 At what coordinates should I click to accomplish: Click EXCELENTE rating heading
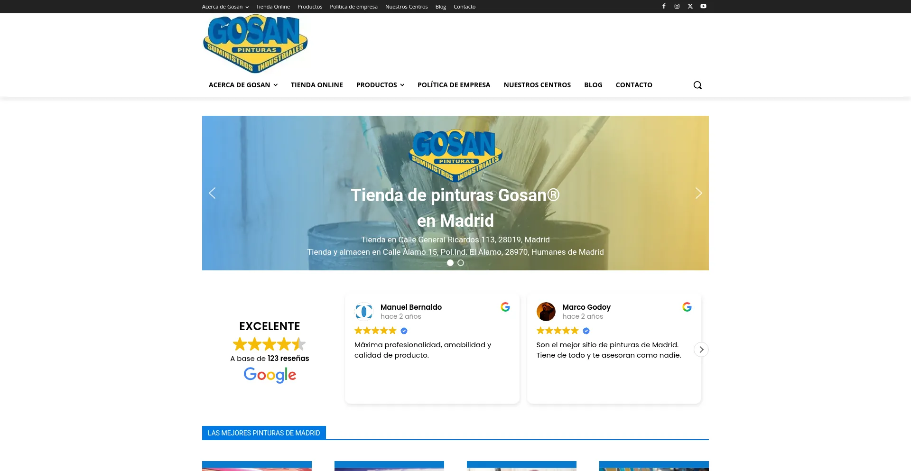[270, 326]
